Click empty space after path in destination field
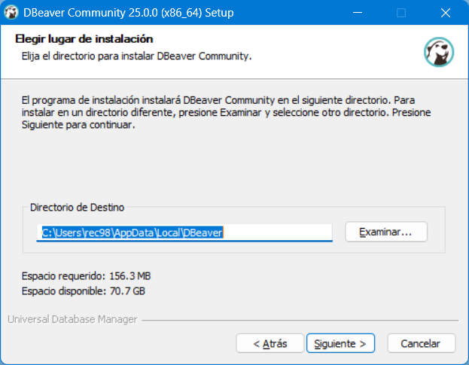The width and height of the screenshot is (469, 365). [x=278, y=233]
